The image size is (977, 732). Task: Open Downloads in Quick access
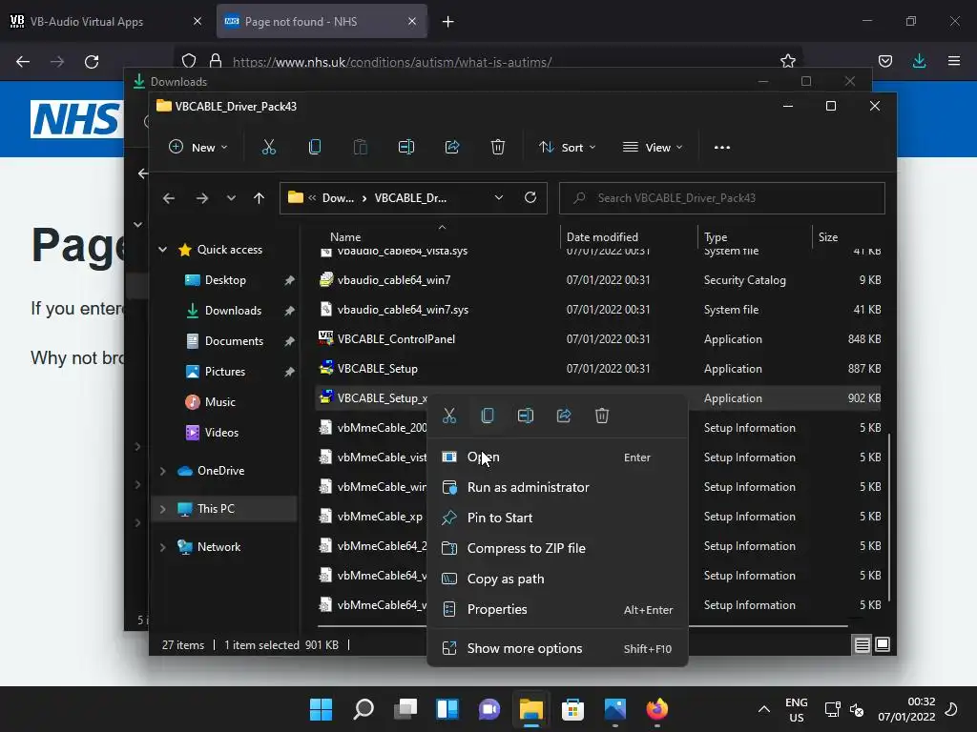point(233,311)
